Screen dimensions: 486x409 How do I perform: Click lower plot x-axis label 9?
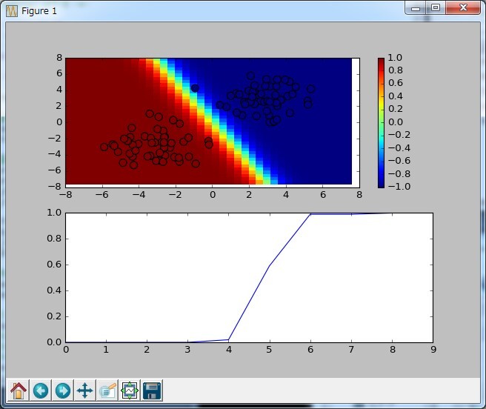pyautogui.click(x=433, y=350)
